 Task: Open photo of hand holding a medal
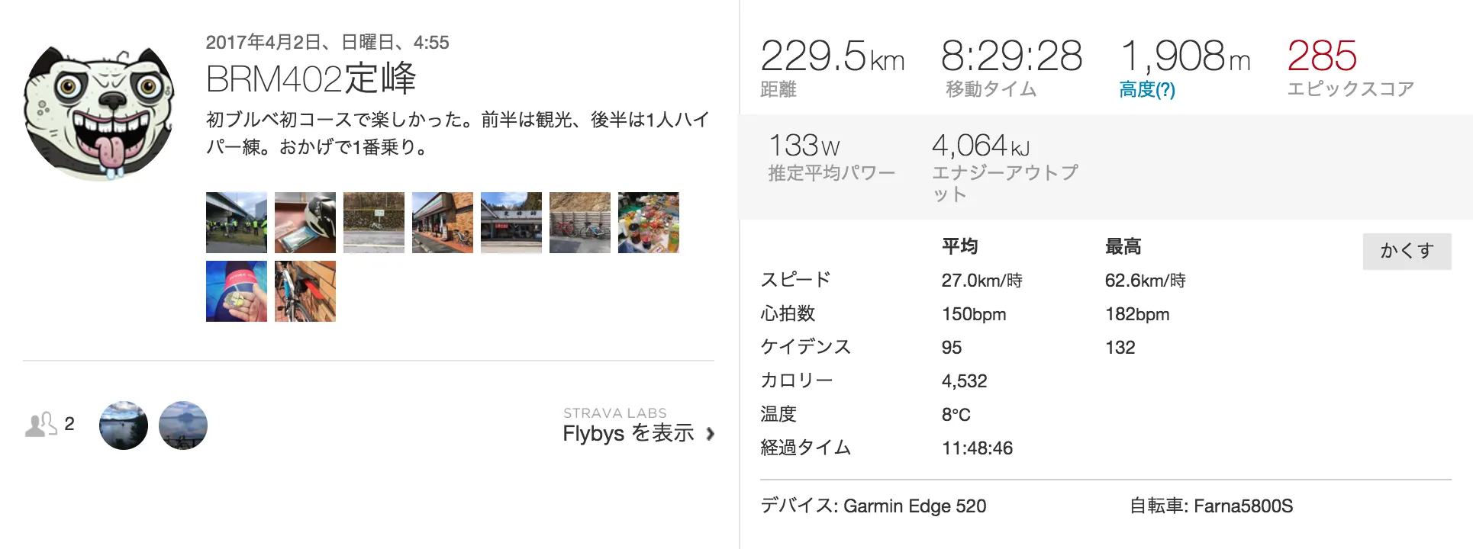tap(237, 291)
